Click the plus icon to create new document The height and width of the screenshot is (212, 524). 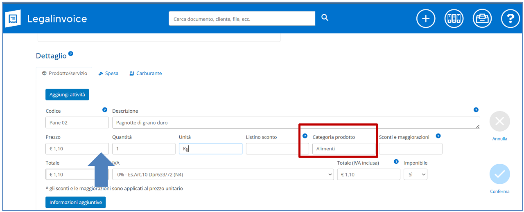click(x=426, y=19)
